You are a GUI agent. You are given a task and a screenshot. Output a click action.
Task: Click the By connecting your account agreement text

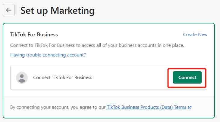pos(58,107)
